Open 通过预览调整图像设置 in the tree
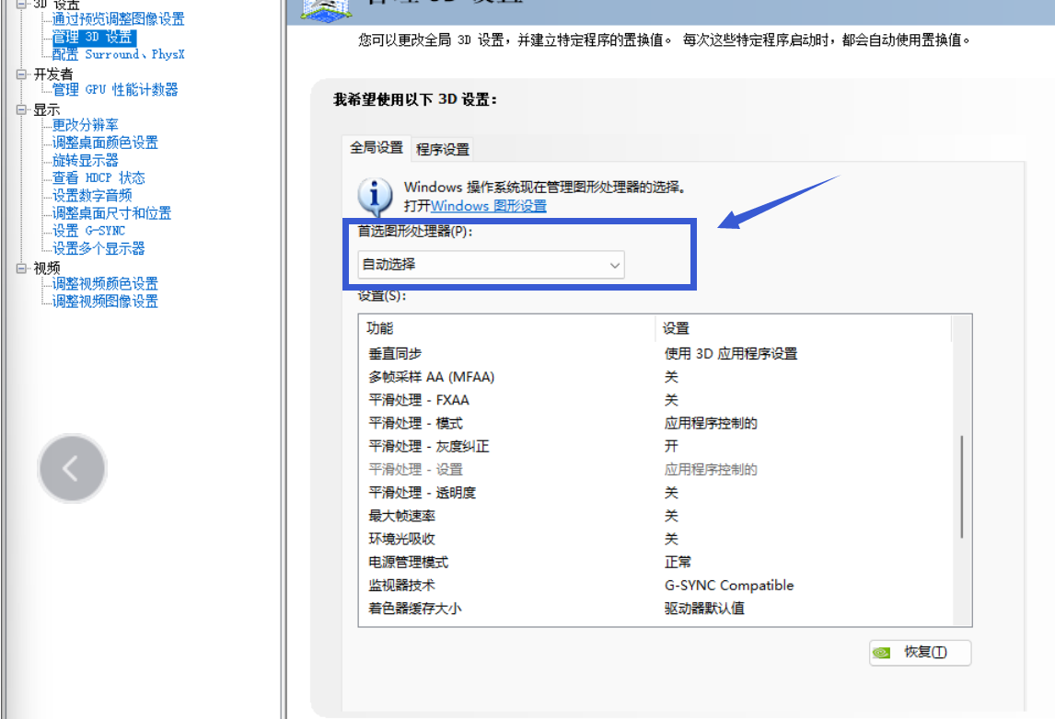The image size is (1055, 719). click(x=119, y=19)
